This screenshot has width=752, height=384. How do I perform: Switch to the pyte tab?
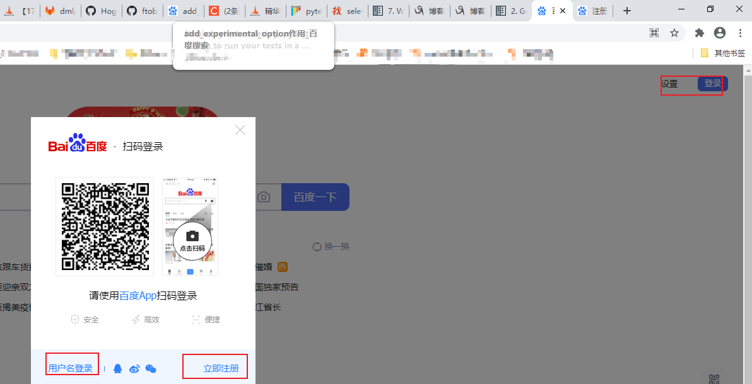click(307, 11)
